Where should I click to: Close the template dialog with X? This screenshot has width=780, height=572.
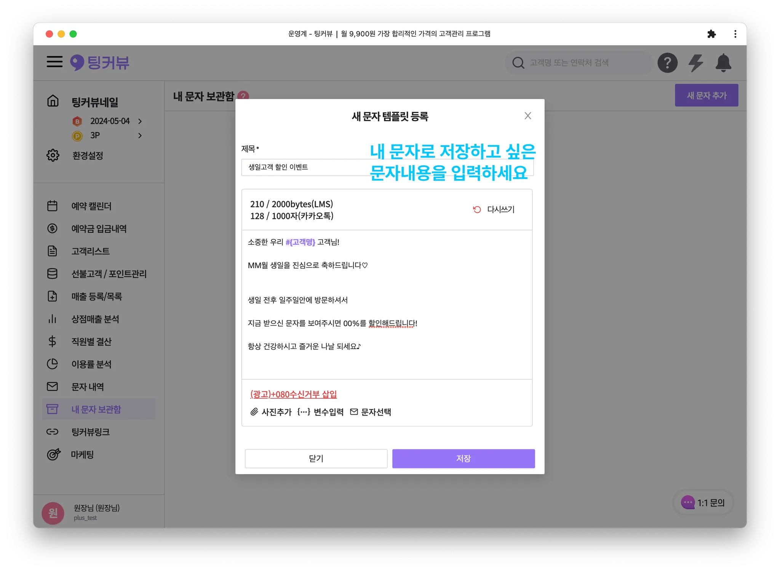tap(527, 116)
